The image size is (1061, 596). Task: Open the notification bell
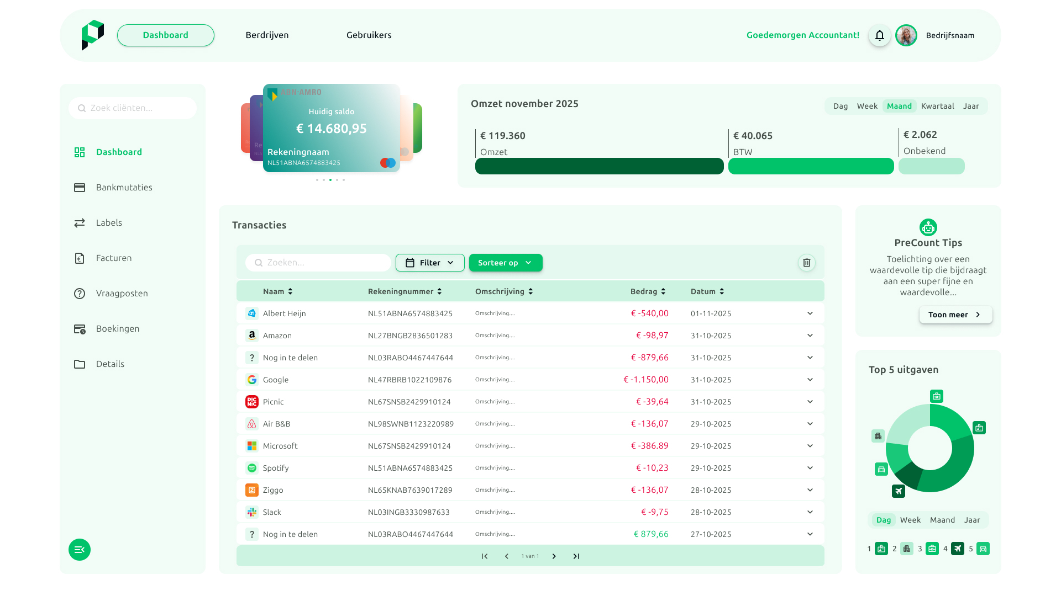(879, 35)
